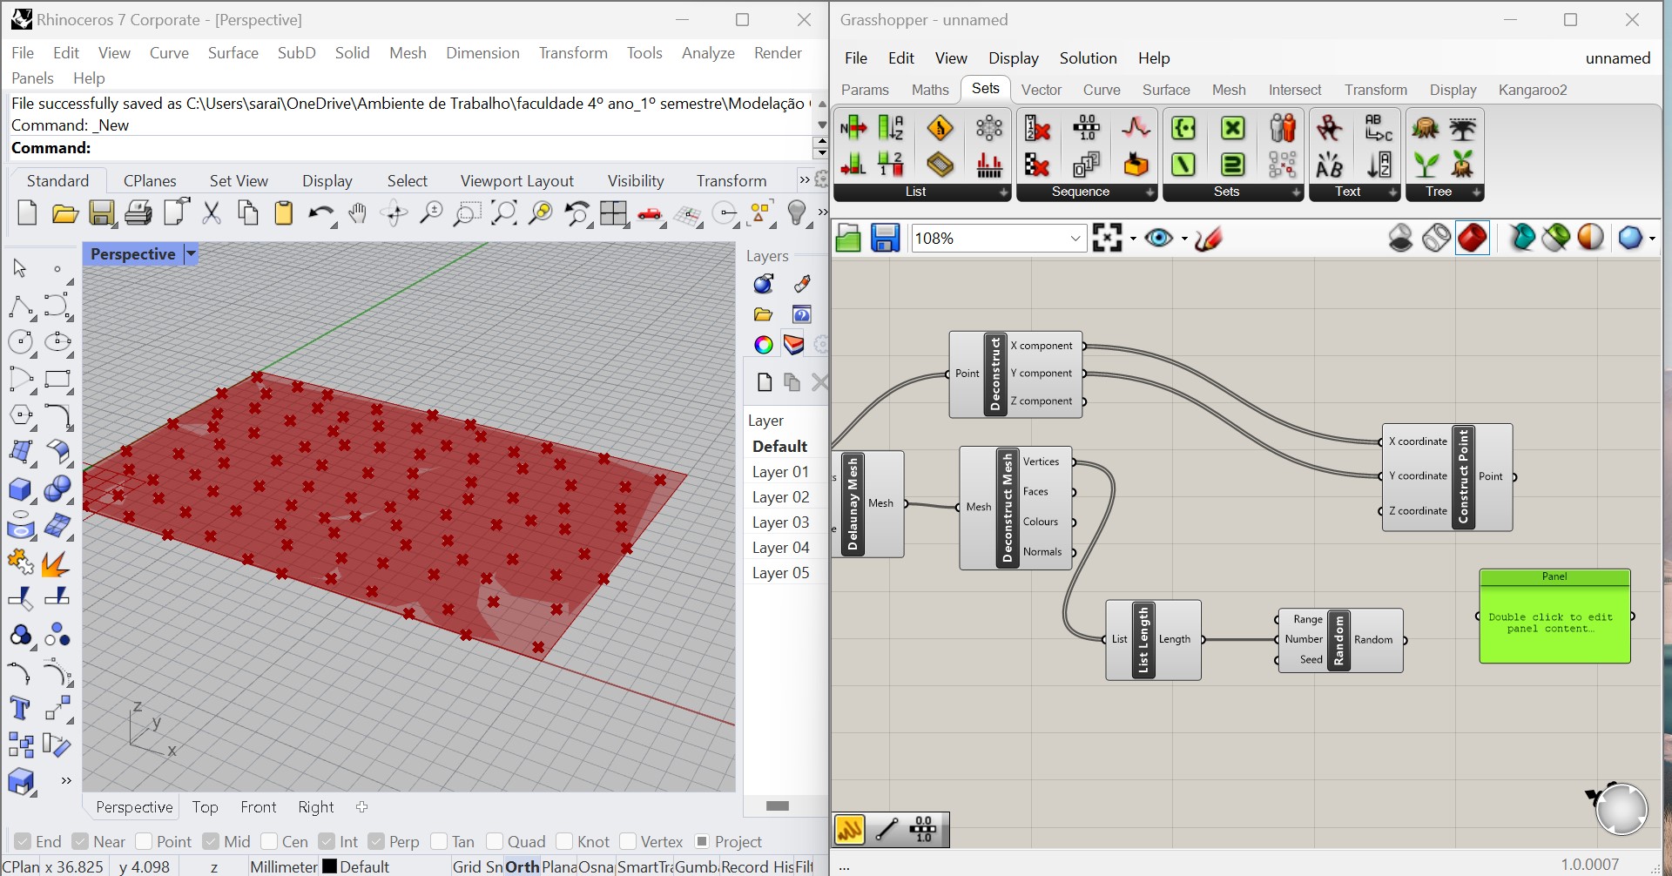Switch to the CPlanes toolbar tab

click(150, 181)
